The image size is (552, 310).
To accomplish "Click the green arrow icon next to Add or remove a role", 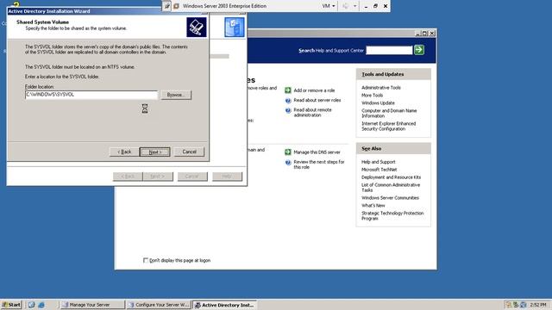I will point(287,90).
